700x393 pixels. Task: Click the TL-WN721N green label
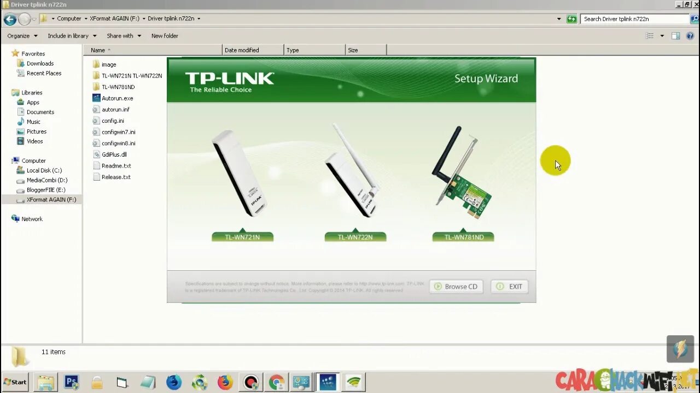pos(242,237)
